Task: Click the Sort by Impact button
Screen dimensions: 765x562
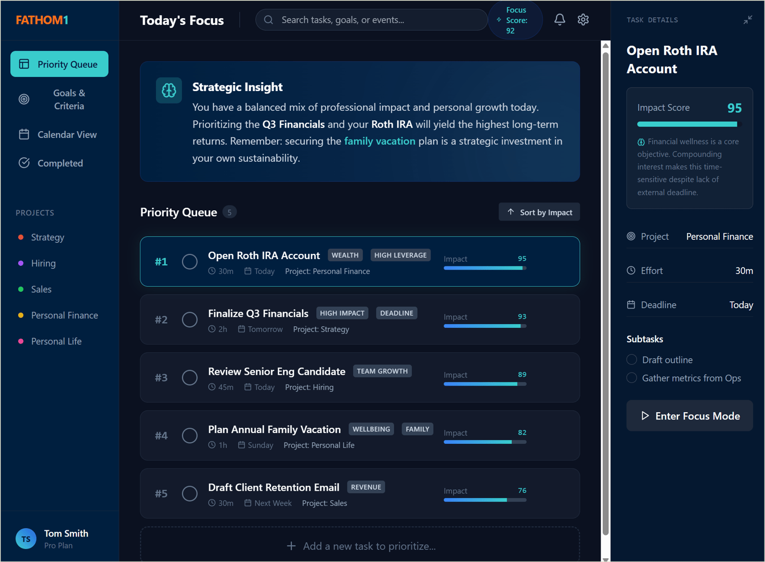Action: [x=539, y=212]
